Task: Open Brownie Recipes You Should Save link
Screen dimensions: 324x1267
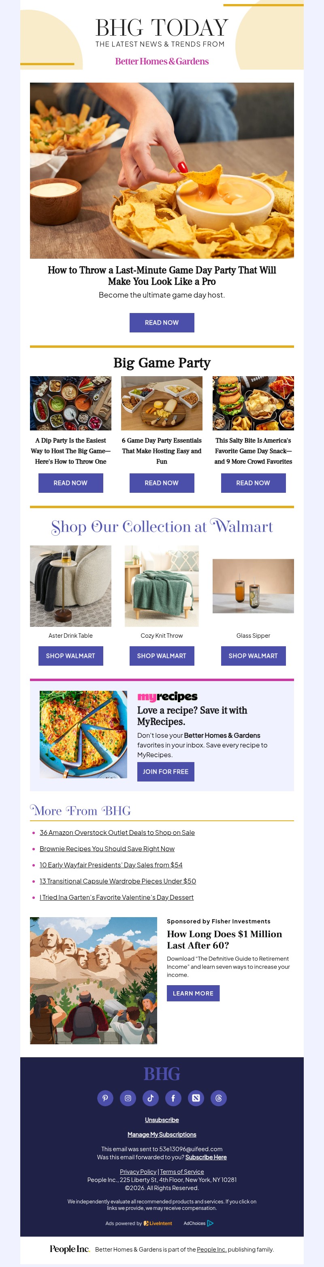Action: coord(107,848)
